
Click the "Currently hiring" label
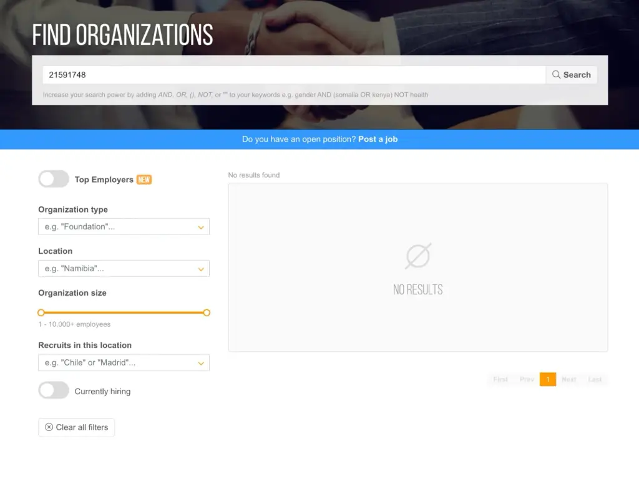(103, 392)
